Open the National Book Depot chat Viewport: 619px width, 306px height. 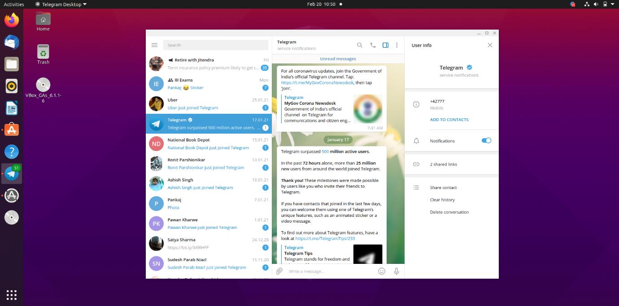tap(209, 144)
